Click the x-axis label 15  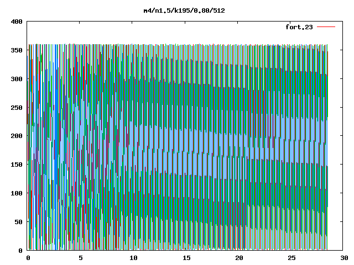(186, 258)
